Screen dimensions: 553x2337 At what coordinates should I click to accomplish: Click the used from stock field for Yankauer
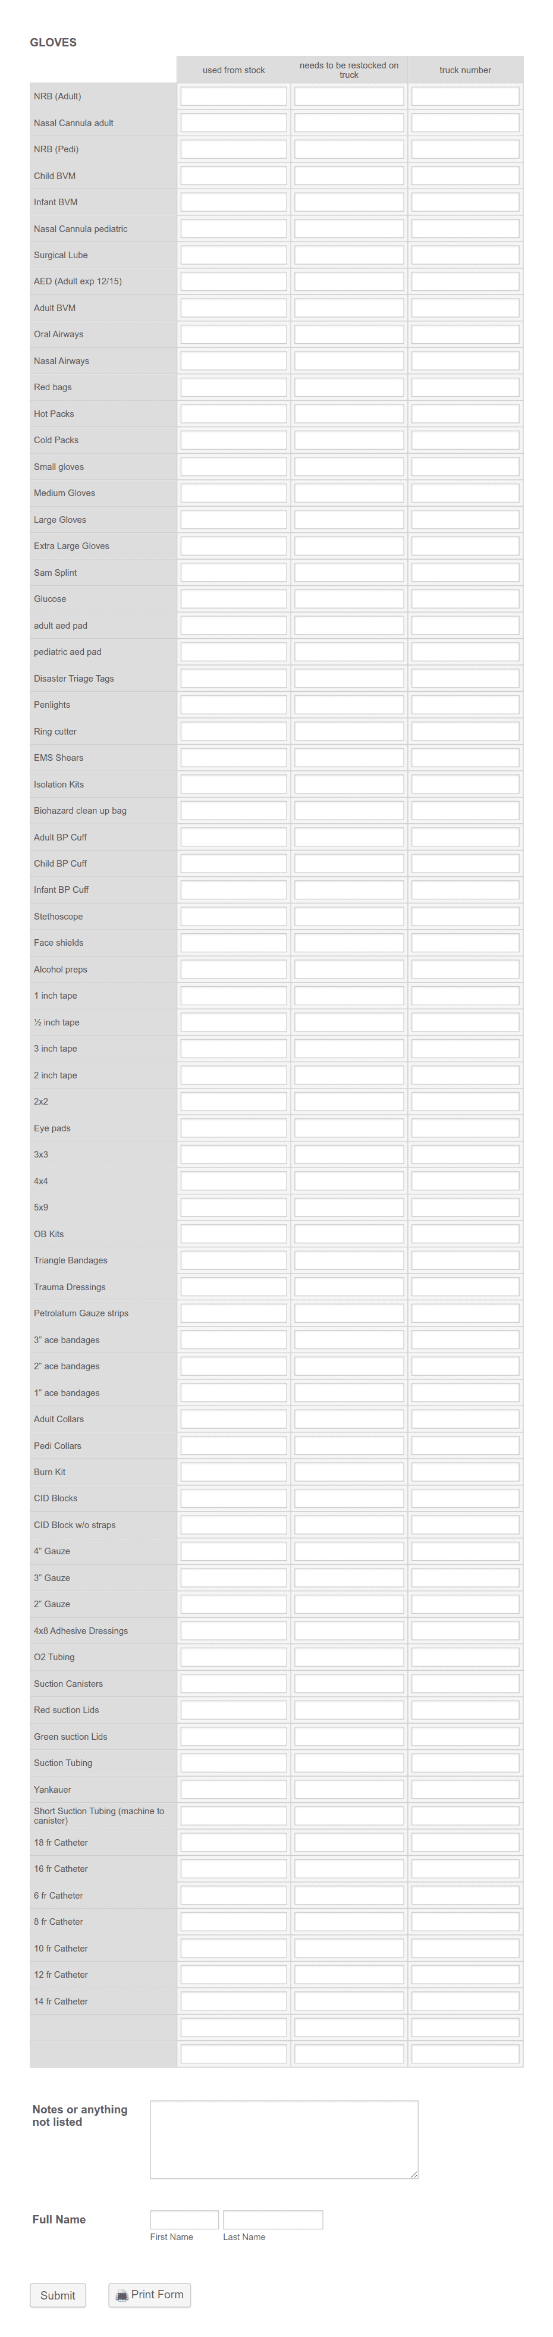[x=233, y=1789]
